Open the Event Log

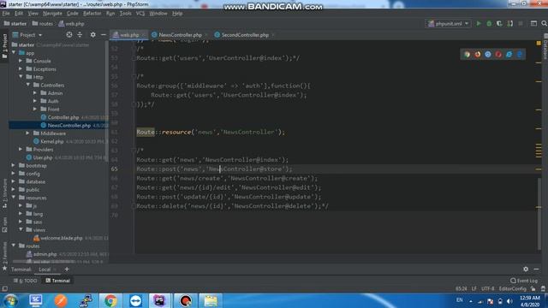(523, 281)
